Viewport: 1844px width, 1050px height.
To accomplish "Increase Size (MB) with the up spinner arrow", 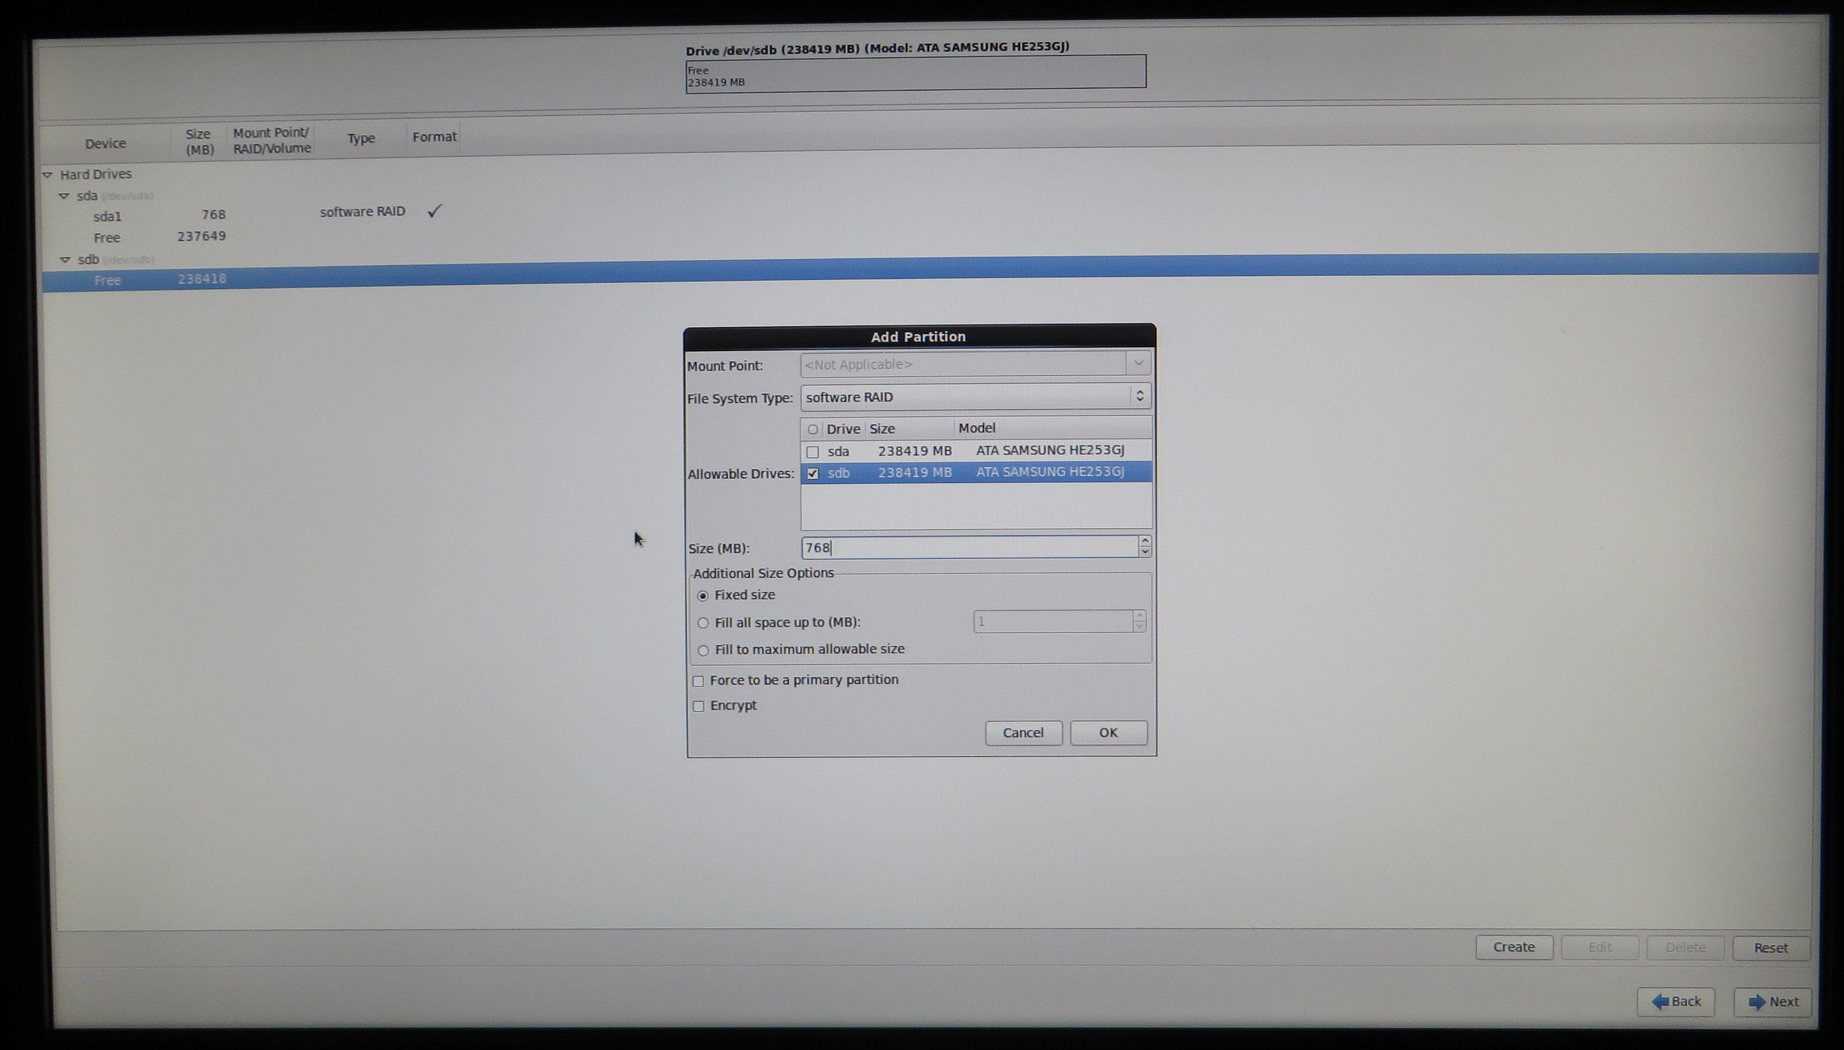I will point(1144,541).
